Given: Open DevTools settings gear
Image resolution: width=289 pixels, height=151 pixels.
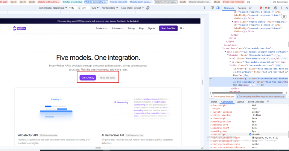Looking at the screenshot, I should (x=276, y=8).
